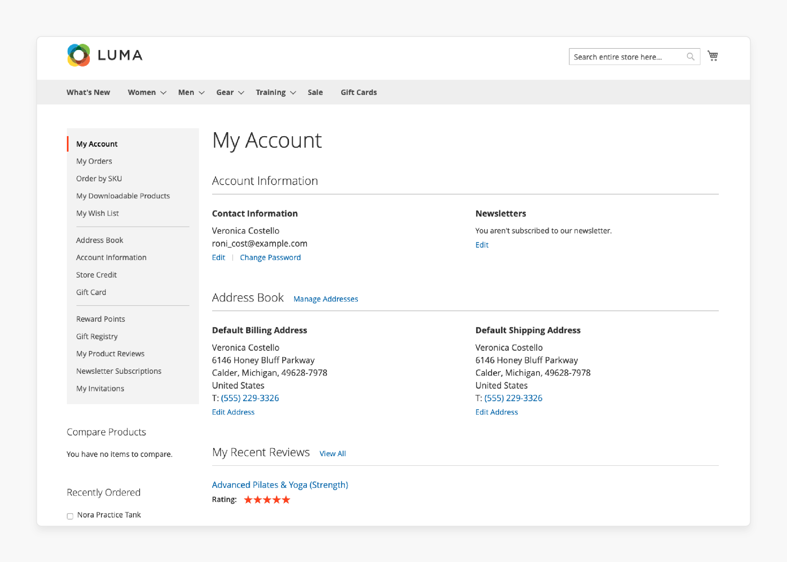Open My Downloadable Products in sidebar
787x562 pixels.
coord(123,196)
